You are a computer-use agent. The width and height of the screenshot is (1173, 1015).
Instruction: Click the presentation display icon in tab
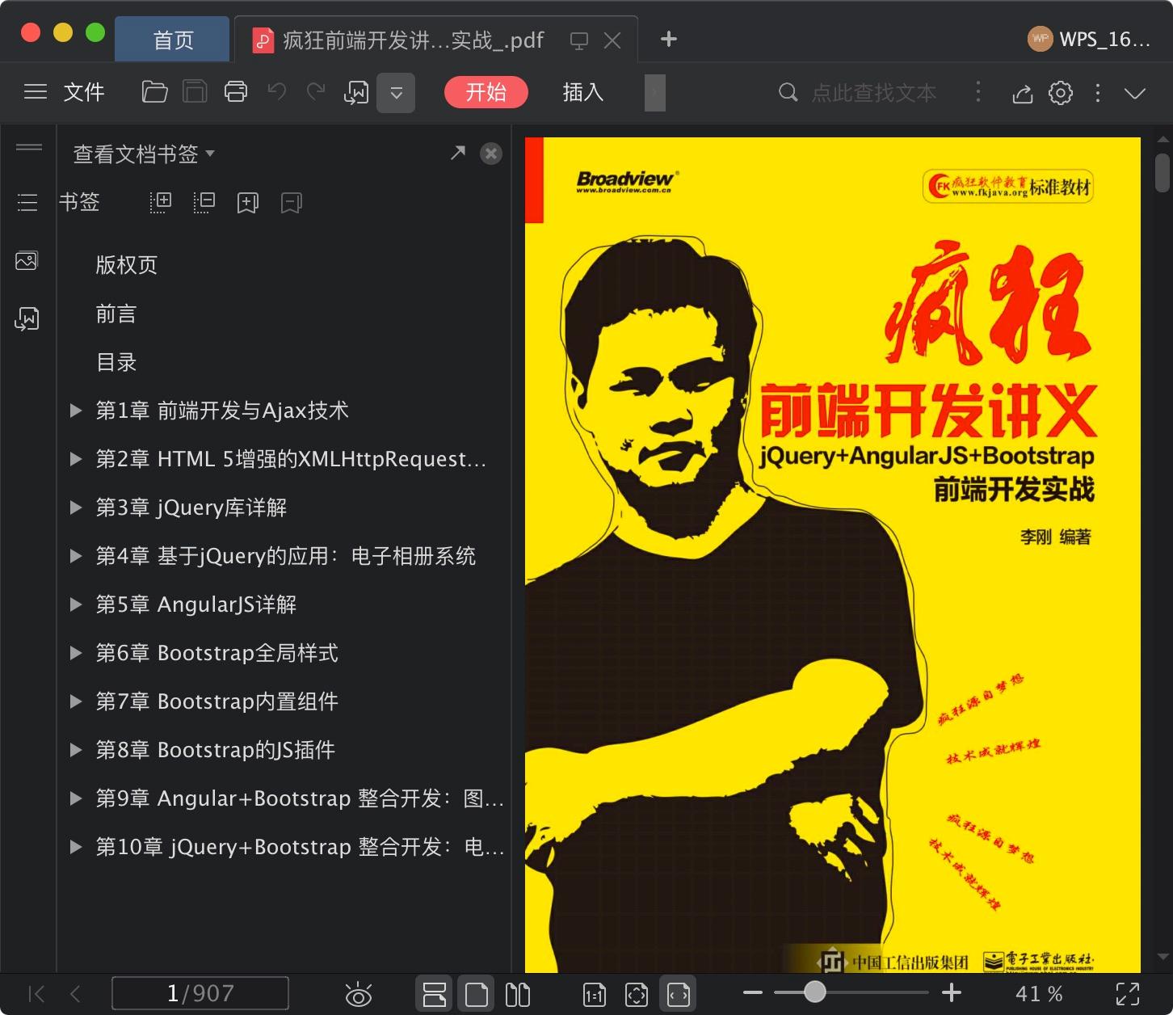pyautogui.click(x=579, y=41)
